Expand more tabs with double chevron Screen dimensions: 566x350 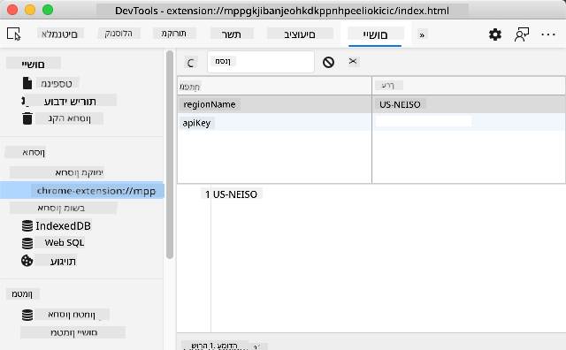422,34
